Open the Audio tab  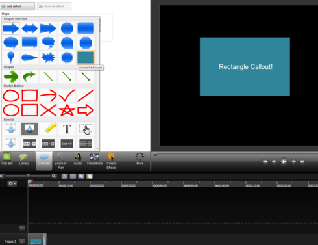[x=78, y=159]
